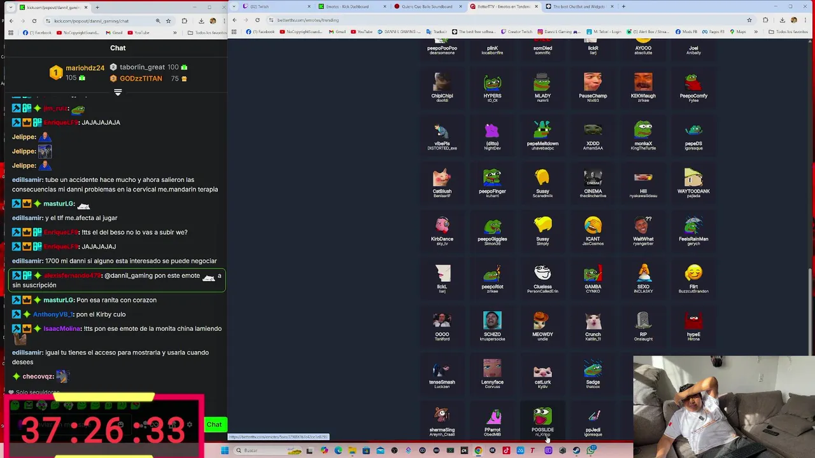Switch to Quiere Que Baile Soundboard tab
815x458 pixels.
428,6
